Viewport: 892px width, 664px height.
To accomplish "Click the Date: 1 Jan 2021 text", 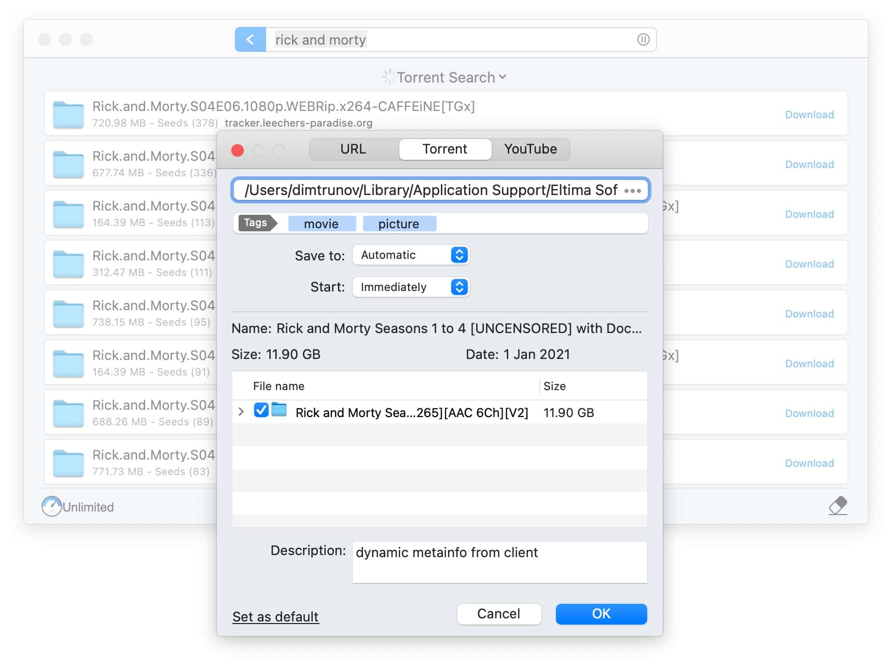I will (x=518, y=354).
